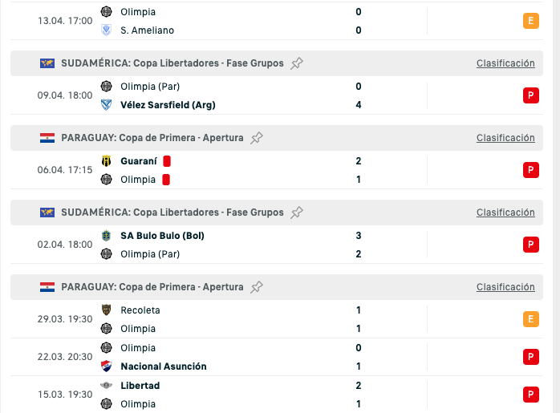
Task: Click the SA Bulo Bulo team logo
Action: pos(107,235)
